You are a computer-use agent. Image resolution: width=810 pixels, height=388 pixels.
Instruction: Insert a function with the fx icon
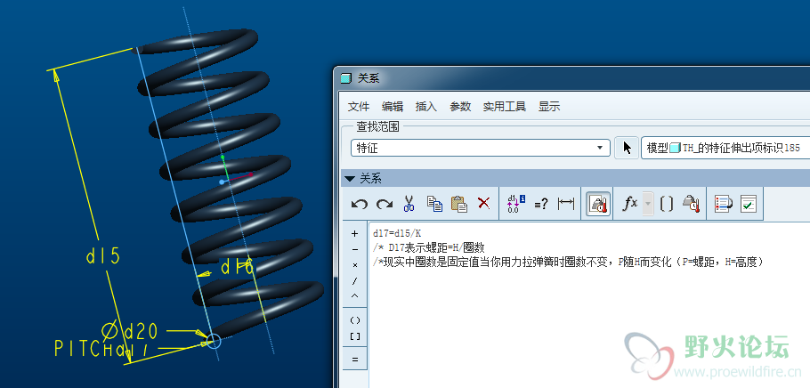coord(630,204)
